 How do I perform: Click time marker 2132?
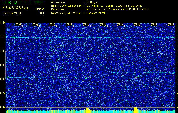click(35, 25)
